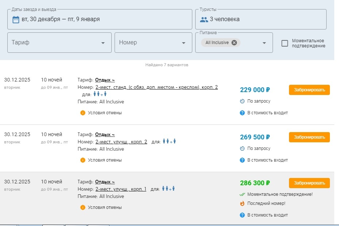Click Питание: All Inclusive in first offer
This screenshot has height=226, width=339.
(x=101, y=102)
